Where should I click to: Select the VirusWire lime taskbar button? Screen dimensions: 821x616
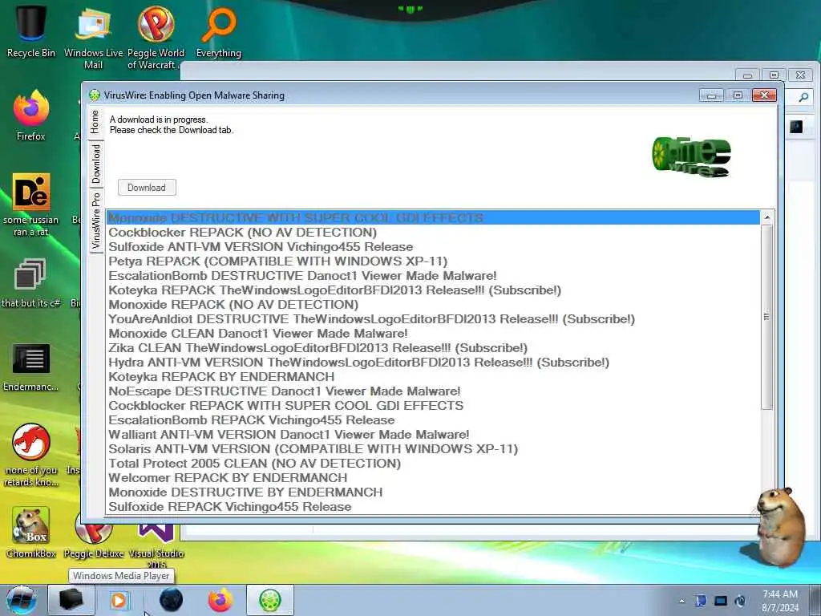point(269,600)
